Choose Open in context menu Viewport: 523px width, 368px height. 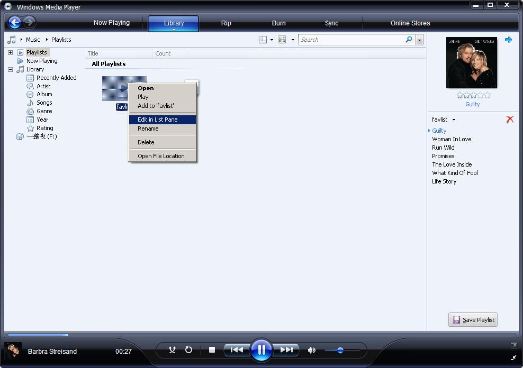pos(163,88)
